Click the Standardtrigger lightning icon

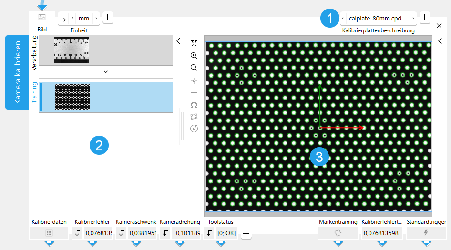[x=426, y=233]
